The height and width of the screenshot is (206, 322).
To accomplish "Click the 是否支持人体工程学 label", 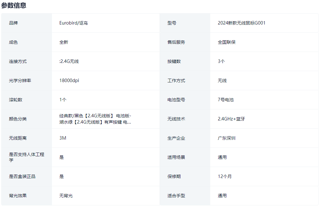I will click(26, 157).
